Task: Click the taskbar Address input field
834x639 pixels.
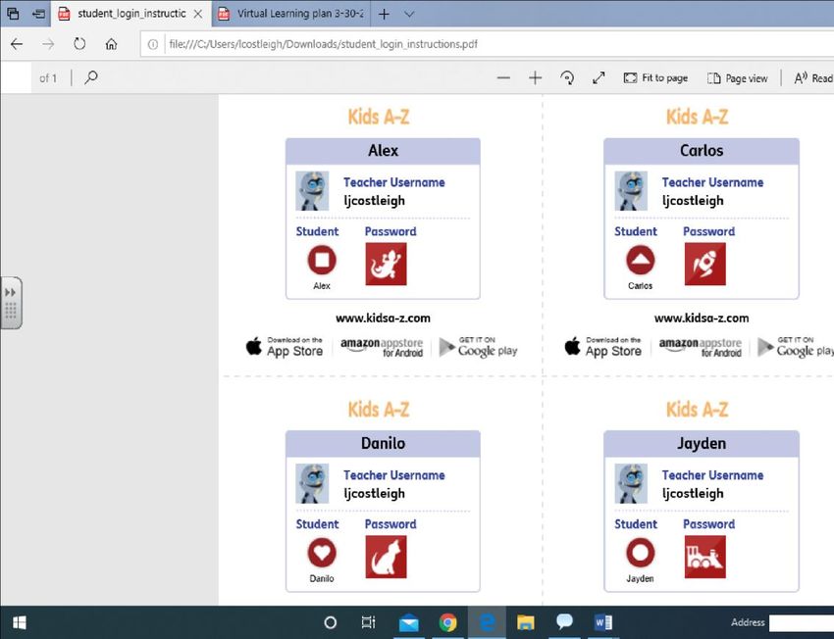Action: coord(802,622)
